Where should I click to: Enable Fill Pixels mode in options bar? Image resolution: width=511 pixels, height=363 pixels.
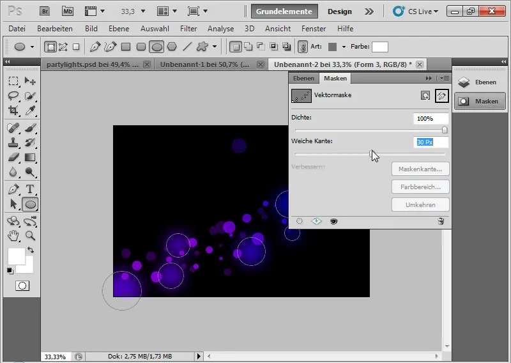[76, 47]
